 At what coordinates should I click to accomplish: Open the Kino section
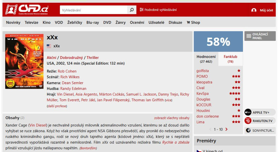[x=46, y=22]
